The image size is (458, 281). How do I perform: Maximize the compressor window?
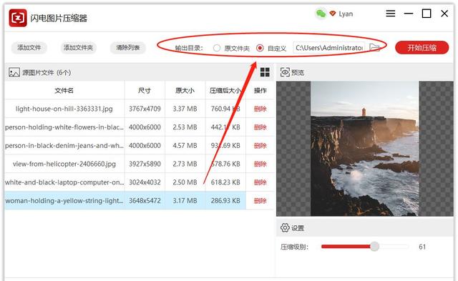(x=427, y=14)
